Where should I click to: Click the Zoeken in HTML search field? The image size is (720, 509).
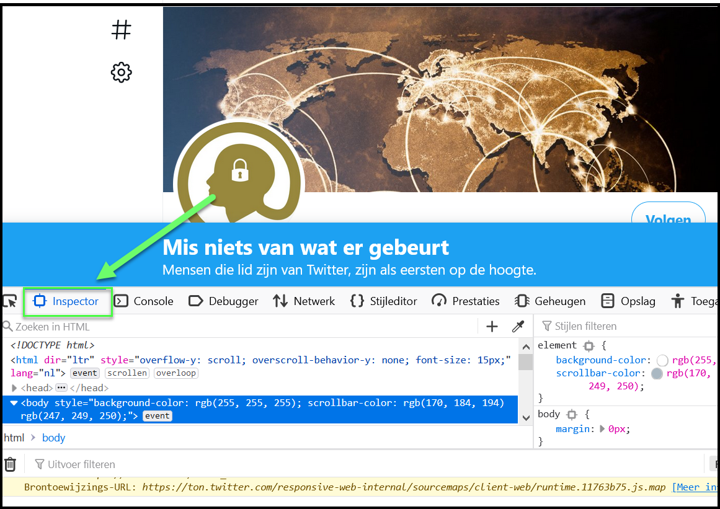[x=56, y=326]
